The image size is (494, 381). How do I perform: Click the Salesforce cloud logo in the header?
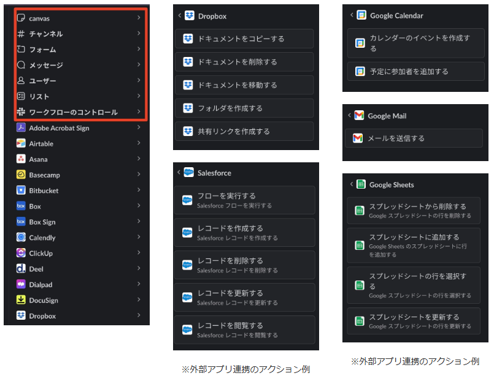(x=189, y=172)
